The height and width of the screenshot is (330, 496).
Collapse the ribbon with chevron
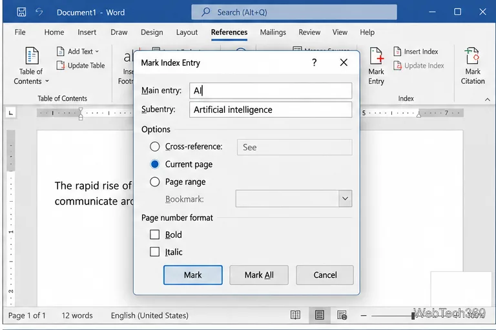pos(488,99)
